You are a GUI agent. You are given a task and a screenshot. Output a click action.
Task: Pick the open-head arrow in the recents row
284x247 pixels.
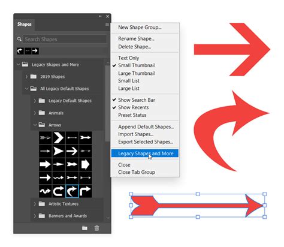click(35, 51)
